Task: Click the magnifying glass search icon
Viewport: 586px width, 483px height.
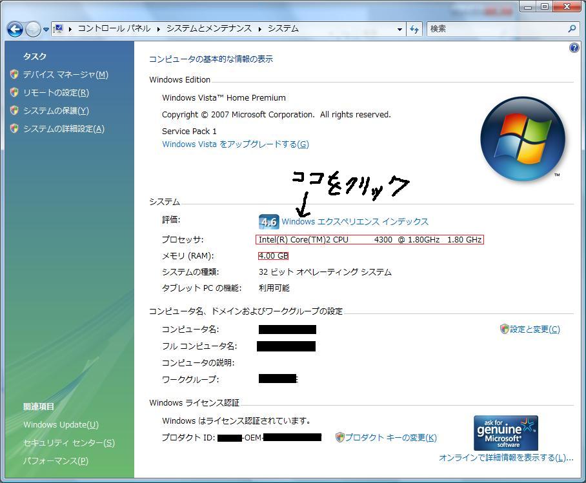Action: click(571, 28)
